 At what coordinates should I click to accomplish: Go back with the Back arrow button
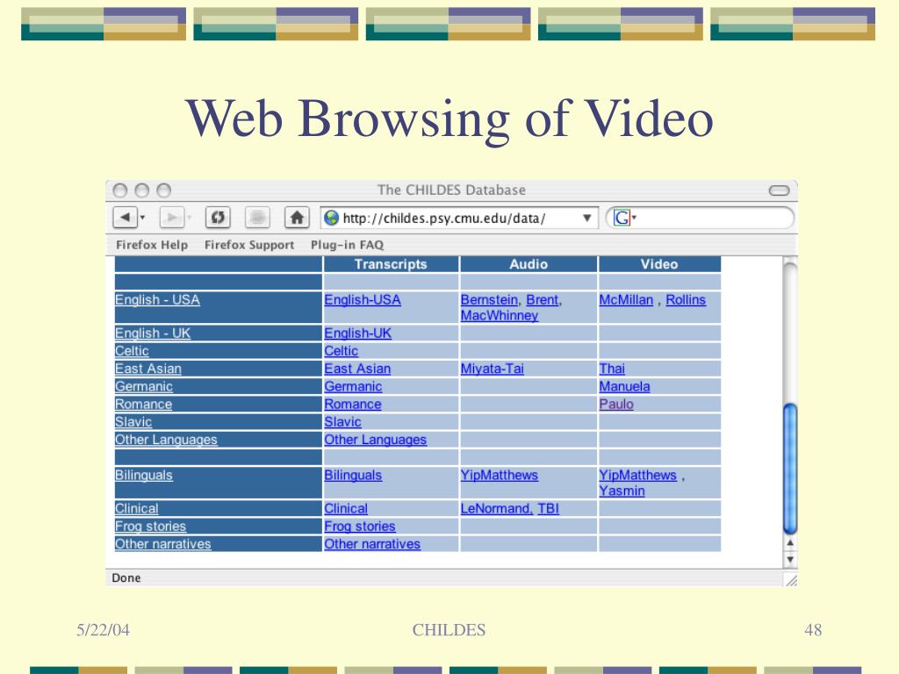click(x=125, y=218)
